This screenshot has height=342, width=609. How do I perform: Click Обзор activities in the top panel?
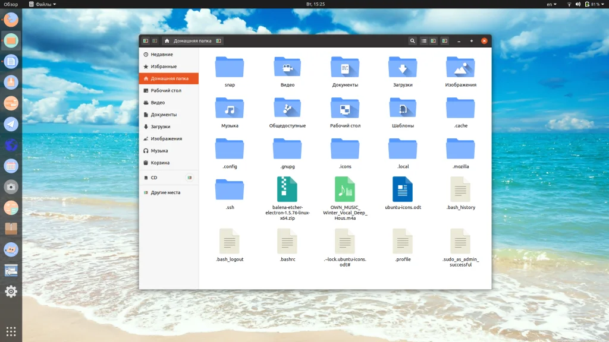coord(11,4)
